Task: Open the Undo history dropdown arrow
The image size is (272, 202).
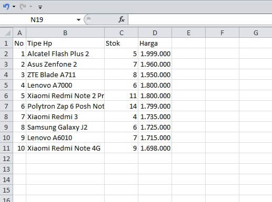Action: tap(14, 7)
